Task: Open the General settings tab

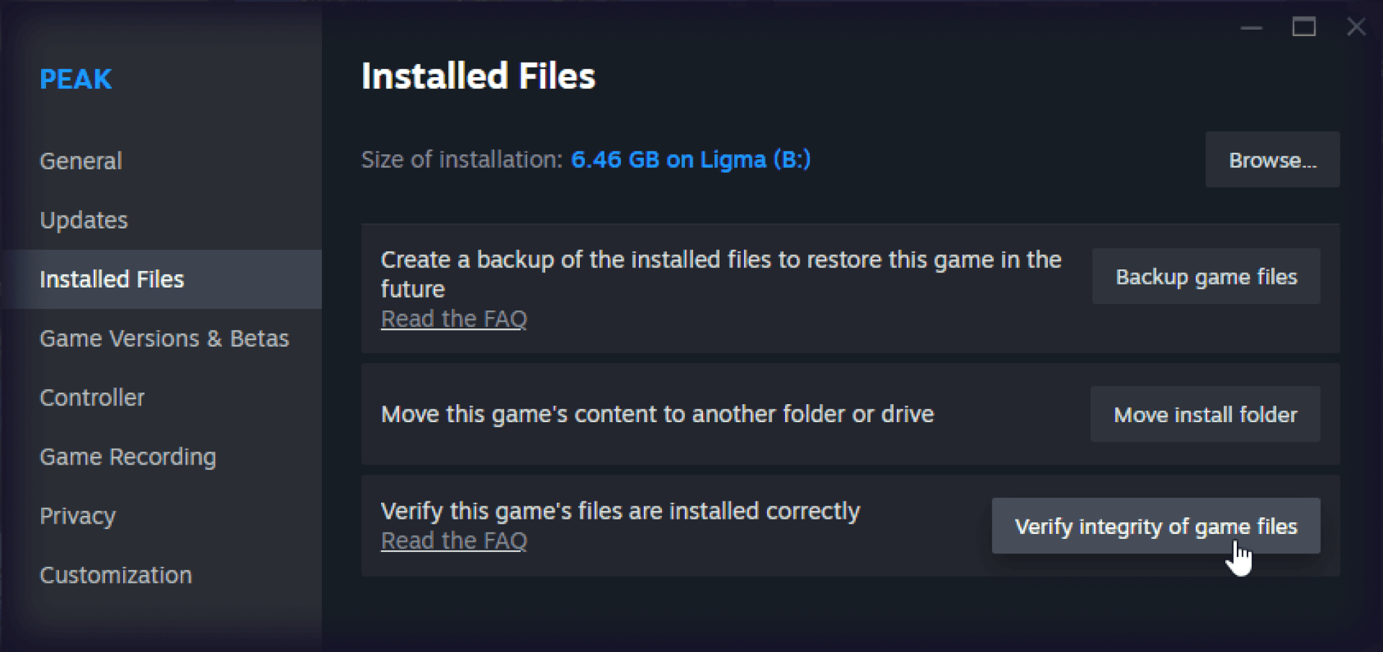Action: click(x=81, y=161)
